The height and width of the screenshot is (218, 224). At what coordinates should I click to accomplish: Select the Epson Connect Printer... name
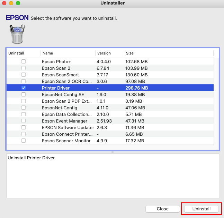(x=67, y=134)
